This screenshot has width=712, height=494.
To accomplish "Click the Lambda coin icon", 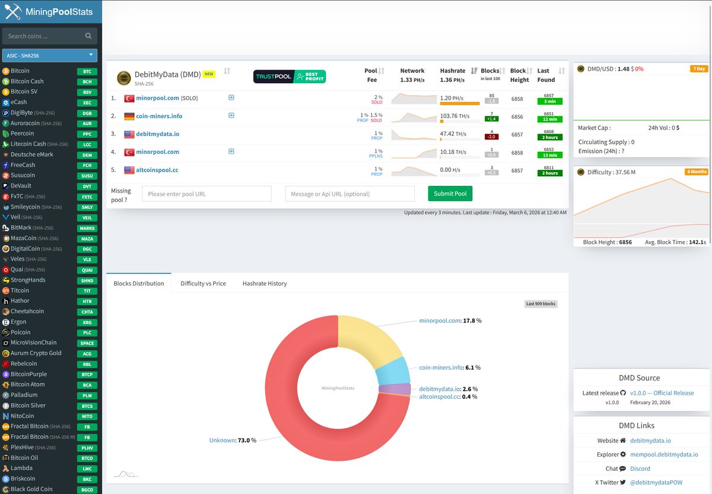I will click(6, 468).
